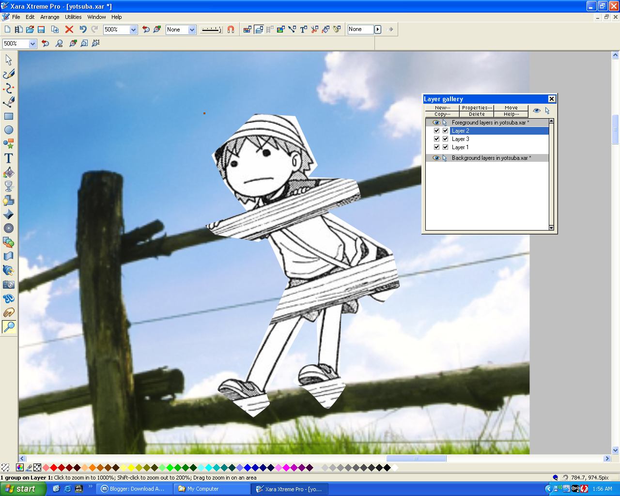Click the eye icon in the Layer gallery header
620x496 pixels.
pos(536,110)
